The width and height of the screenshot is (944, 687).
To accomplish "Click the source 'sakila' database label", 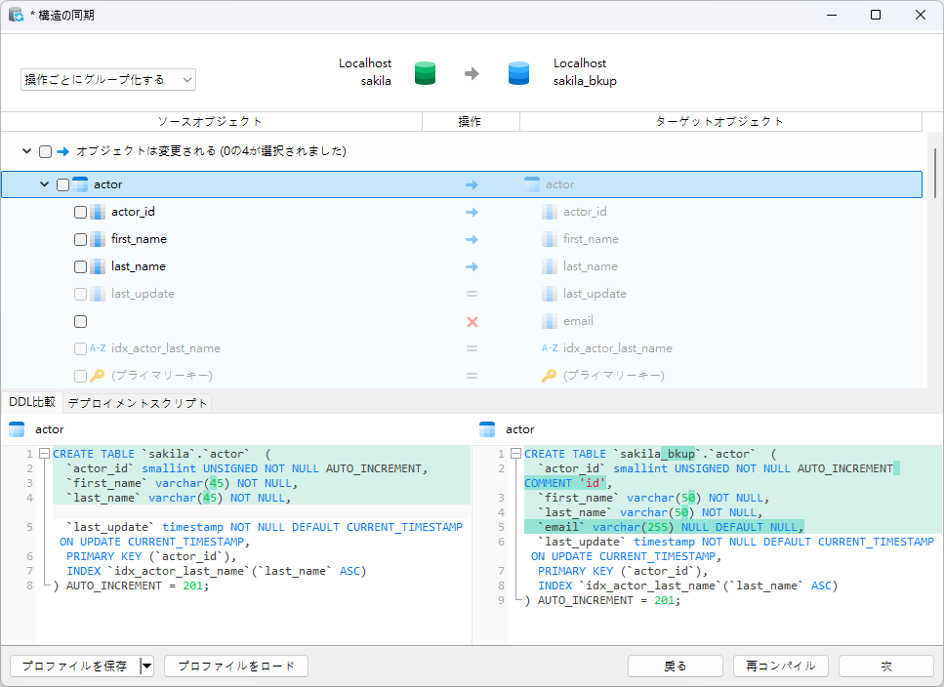I will (x=376, y=81).
